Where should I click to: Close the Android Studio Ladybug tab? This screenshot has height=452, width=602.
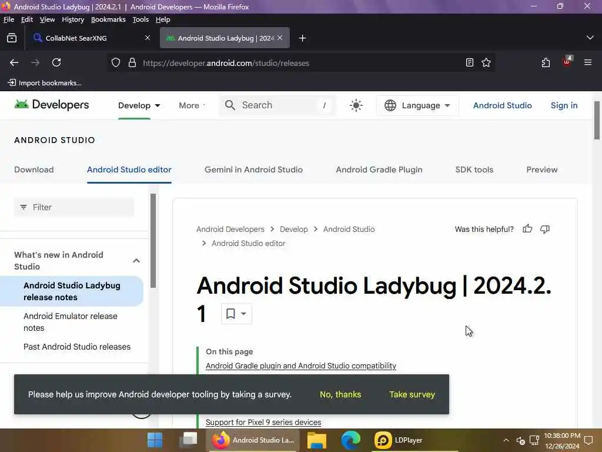(280, 38)
